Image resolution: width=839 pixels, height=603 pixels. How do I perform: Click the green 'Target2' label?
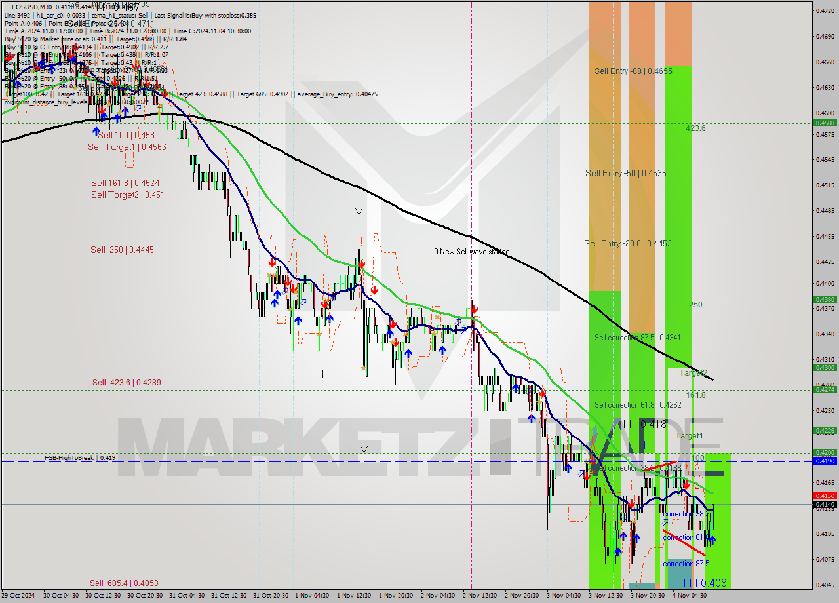693,373
